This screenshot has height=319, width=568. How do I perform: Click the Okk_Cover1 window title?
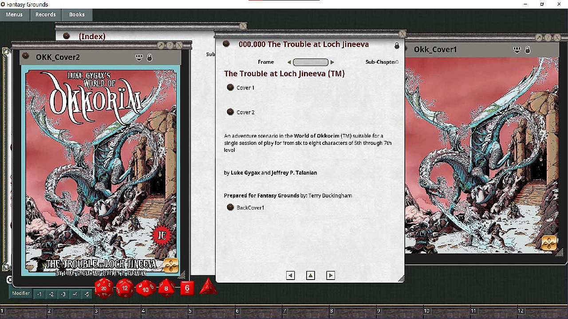[435, 49]
